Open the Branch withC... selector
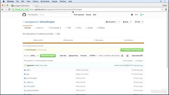 [31, 56]
